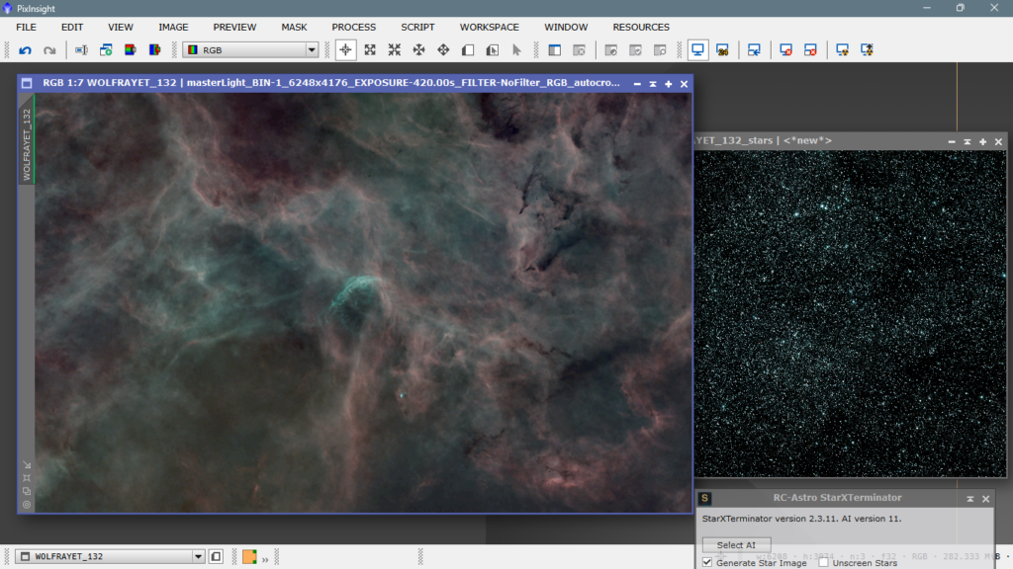Expand the bottom toolbar overflow chevron

[x=265, y=558]
